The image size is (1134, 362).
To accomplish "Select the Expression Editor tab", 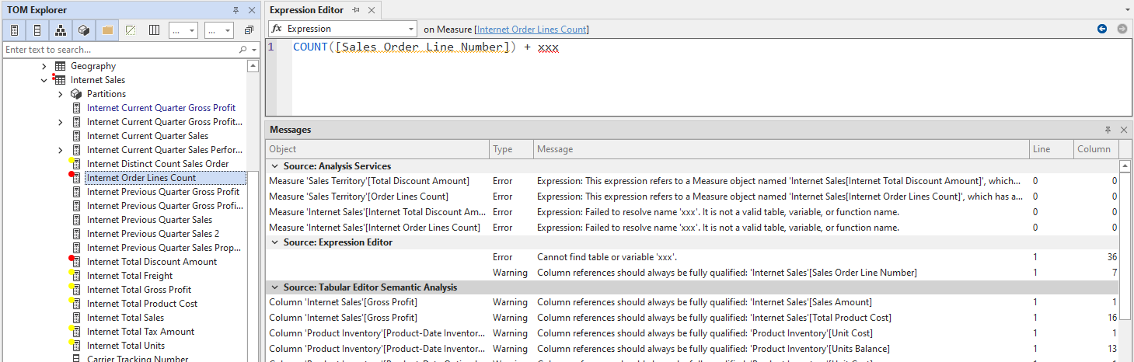I will (306, 10).
